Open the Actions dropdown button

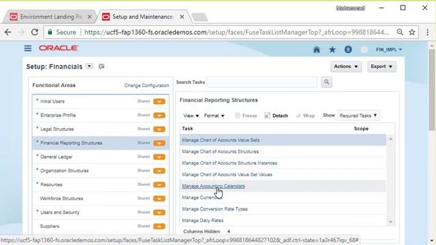coord(346,67)
